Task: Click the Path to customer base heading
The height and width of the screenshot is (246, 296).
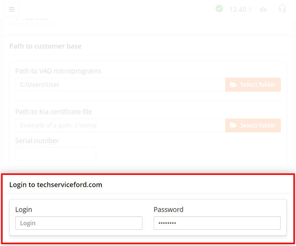Action: (45, 46)
